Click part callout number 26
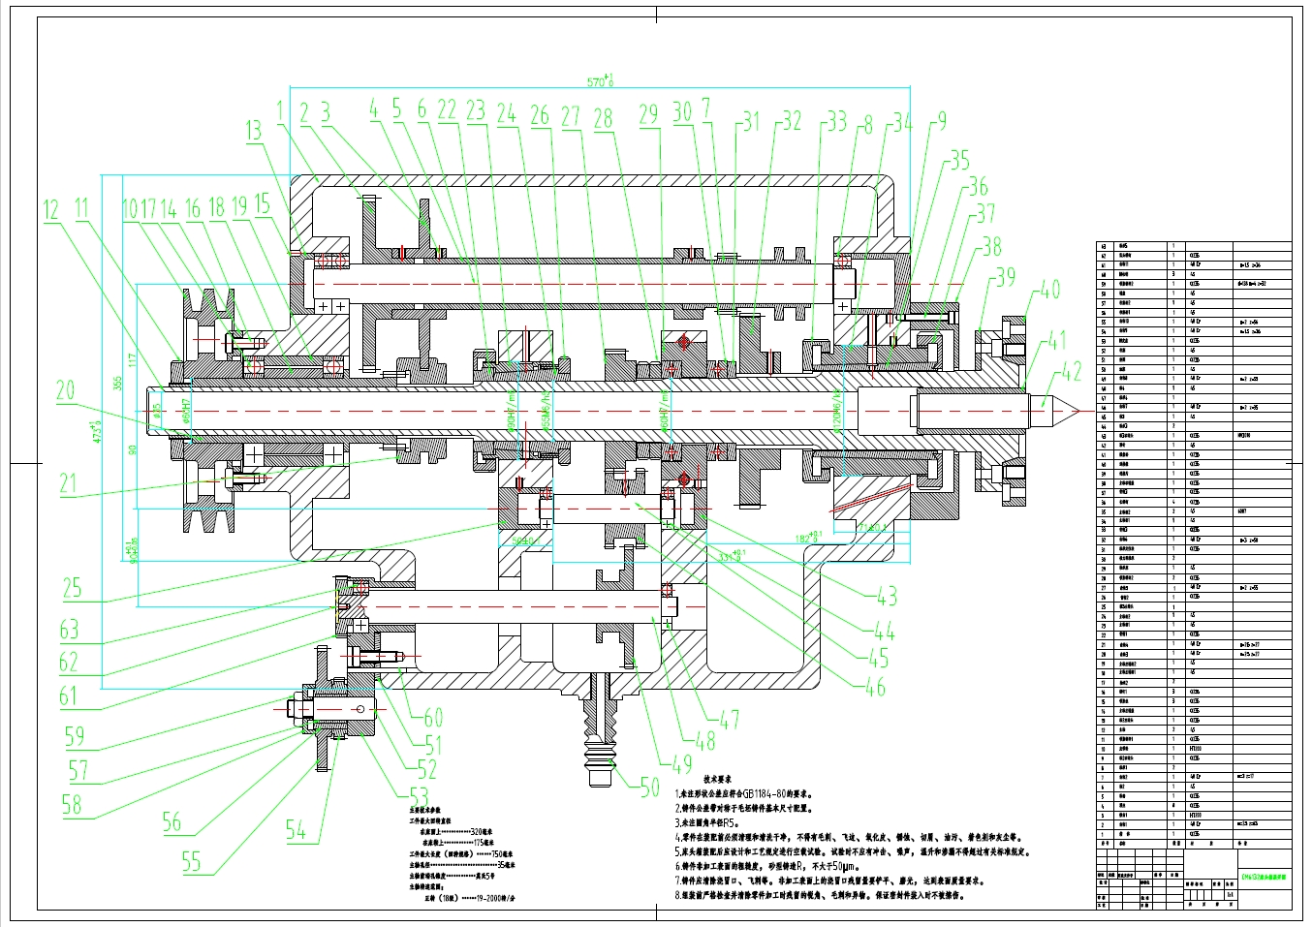 (539, 115)
